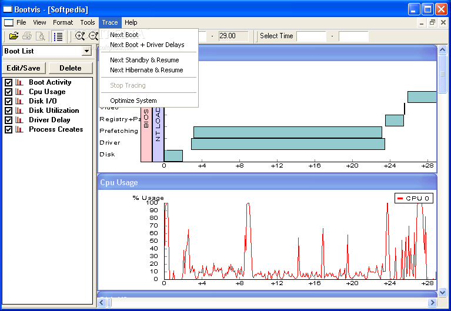Close the open Trace menu
Viewport: 451px width, 311px height.
[x=110, y=22]
